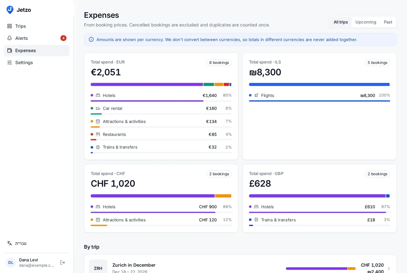
Task: Click the 5 bookings badge in ILS card
Action: pos(377,63)
